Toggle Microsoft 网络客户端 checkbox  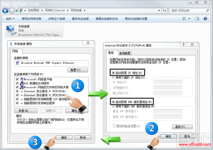coord(17,79)
